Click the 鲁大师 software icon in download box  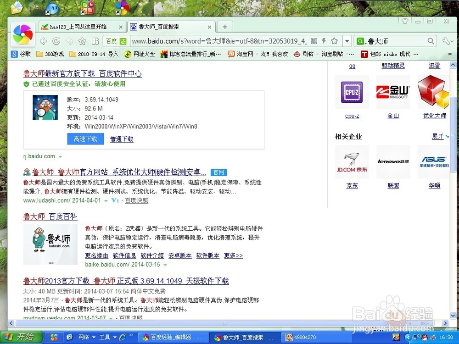tap(45, 107)
